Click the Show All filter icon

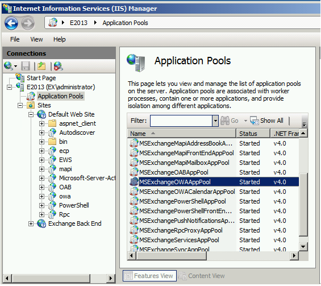point(254,121)
